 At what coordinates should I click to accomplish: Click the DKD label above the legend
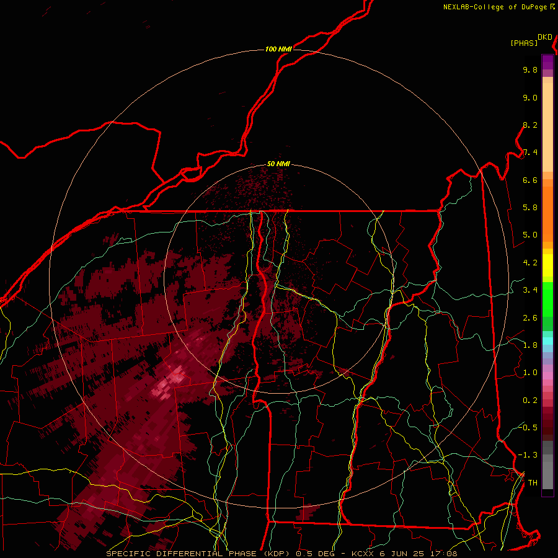(x=545, y=37)
